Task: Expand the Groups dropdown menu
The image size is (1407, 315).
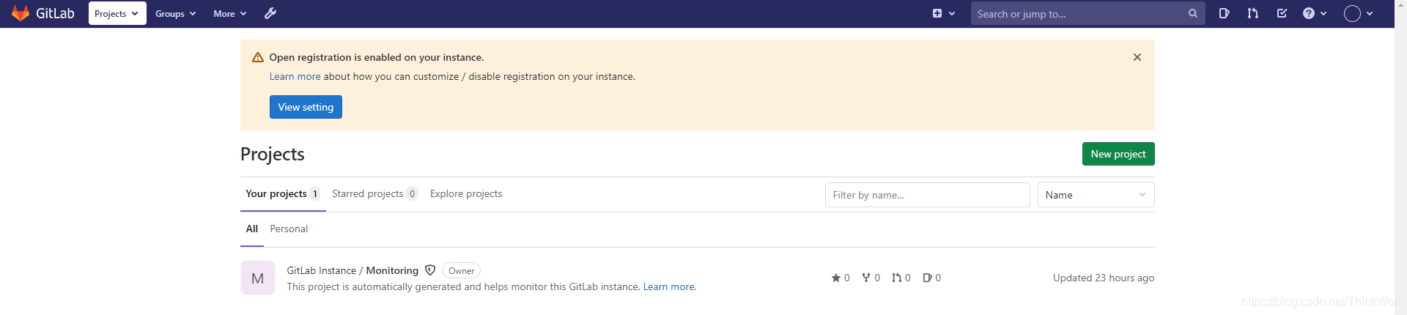Action: click(176, 13)
